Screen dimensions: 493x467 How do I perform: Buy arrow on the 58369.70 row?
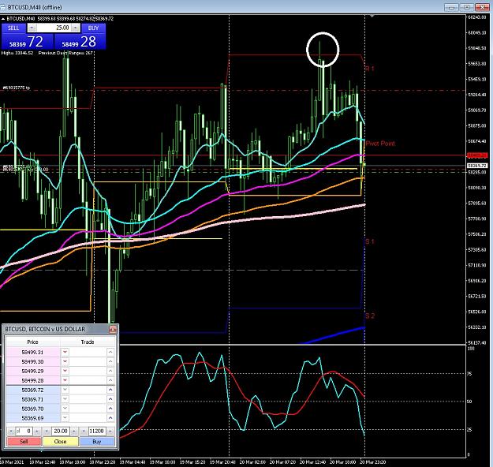pyautogui.click(x=110, y=409)
